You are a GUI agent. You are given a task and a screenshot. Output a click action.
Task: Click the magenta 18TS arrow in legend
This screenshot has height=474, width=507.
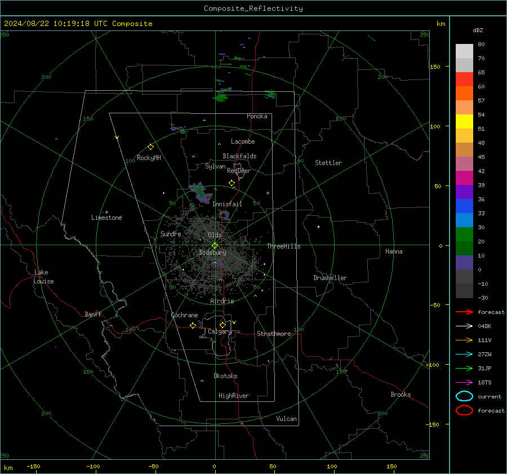point(464,383)
